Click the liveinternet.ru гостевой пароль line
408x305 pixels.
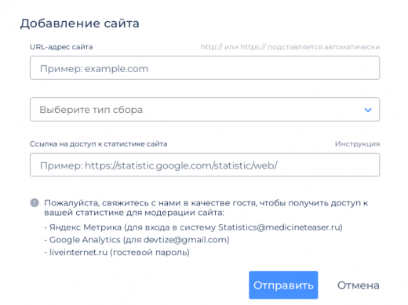(x=117, y=252)
